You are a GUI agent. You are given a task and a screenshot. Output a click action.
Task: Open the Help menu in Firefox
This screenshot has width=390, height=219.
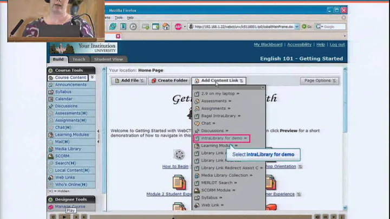(130, 18)
